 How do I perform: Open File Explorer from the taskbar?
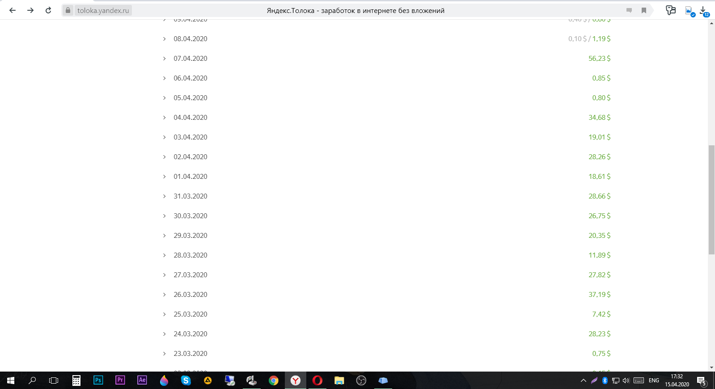point(339,381)
